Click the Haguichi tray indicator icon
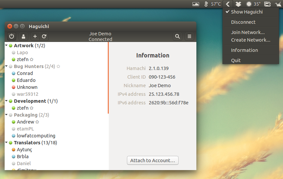Image resolution: width=283 pixels, height=179 pixels. [x=228, y=4]
